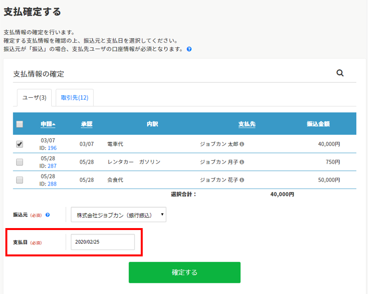Click help icon beside the description text
Screen dimensions: 369x294
tap(189, 49)
